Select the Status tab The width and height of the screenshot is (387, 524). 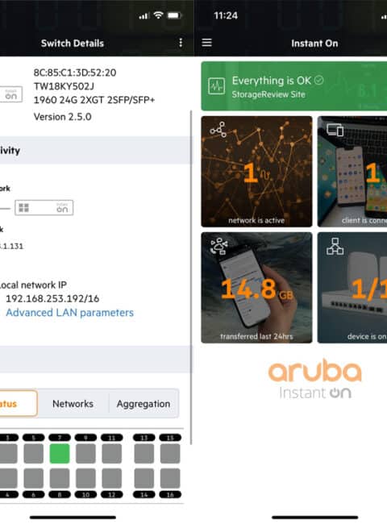pos(17,404)
